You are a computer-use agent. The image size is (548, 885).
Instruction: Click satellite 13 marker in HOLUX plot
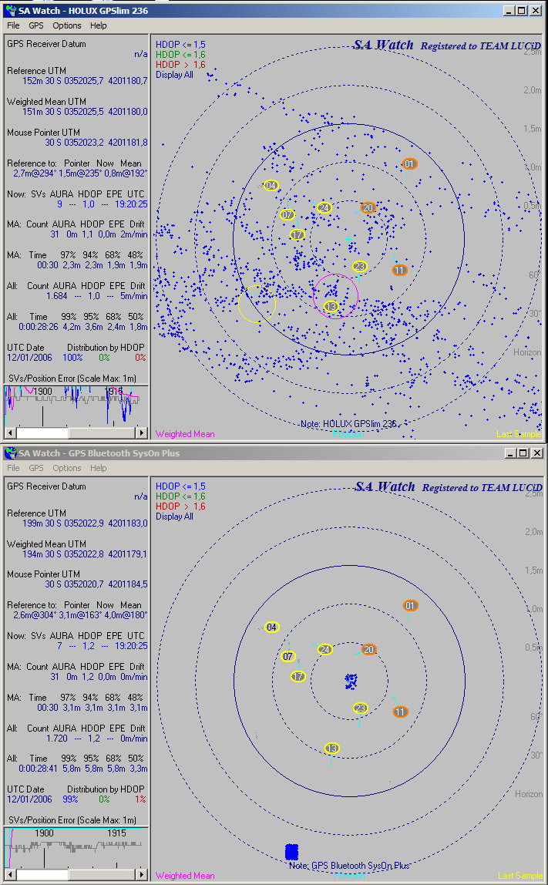click(x=331, y=307)
